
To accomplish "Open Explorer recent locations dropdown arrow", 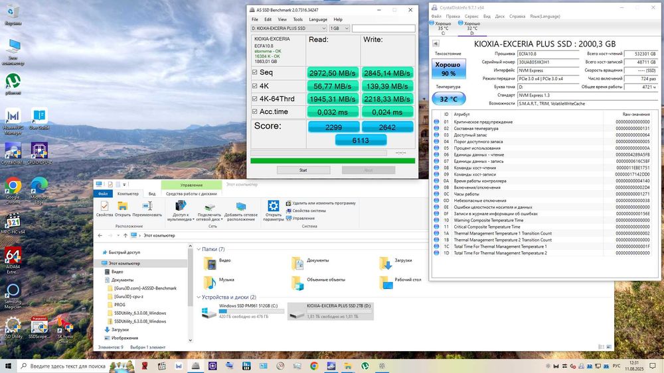I will (x=118, y=235).
